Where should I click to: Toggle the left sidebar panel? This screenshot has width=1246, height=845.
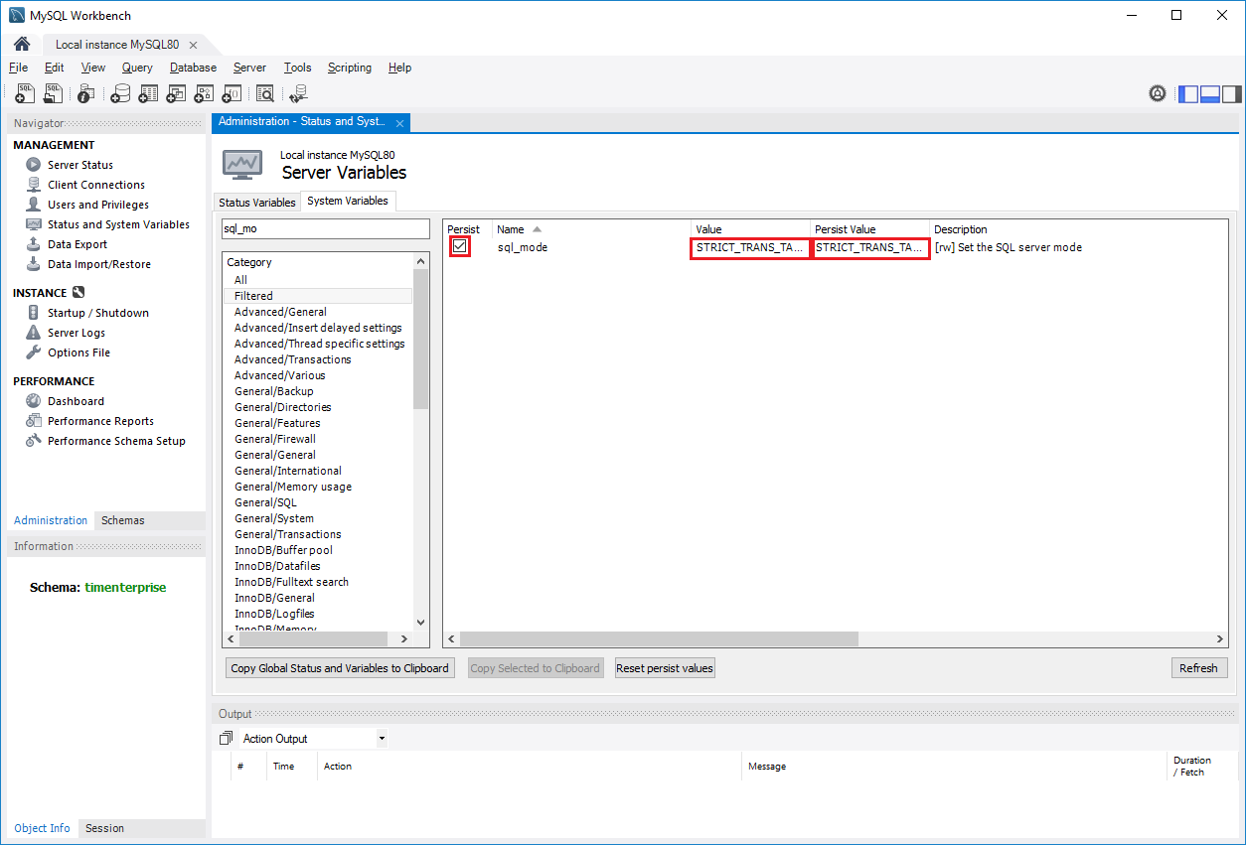coord(1188,94)
